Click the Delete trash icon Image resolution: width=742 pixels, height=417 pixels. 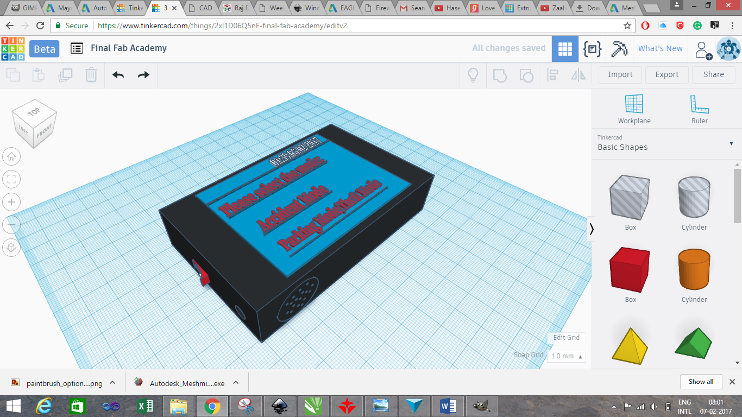click(91, 75)
